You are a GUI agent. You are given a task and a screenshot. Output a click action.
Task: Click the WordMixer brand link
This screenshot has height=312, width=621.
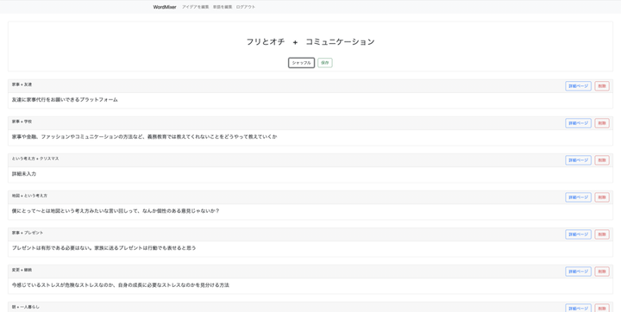(165, 7)
